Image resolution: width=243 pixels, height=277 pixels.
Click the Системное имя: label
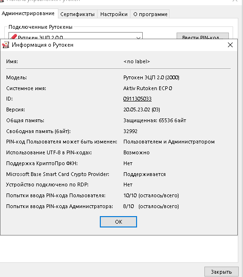(x=26, y=88)
